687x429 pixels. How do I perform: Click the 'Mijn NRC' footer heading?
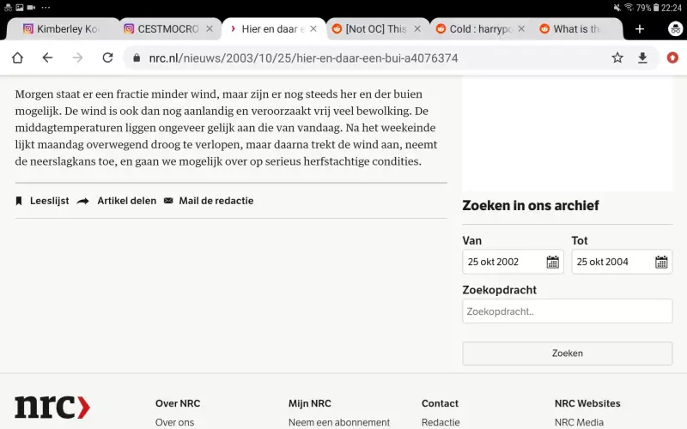[310, 403]
